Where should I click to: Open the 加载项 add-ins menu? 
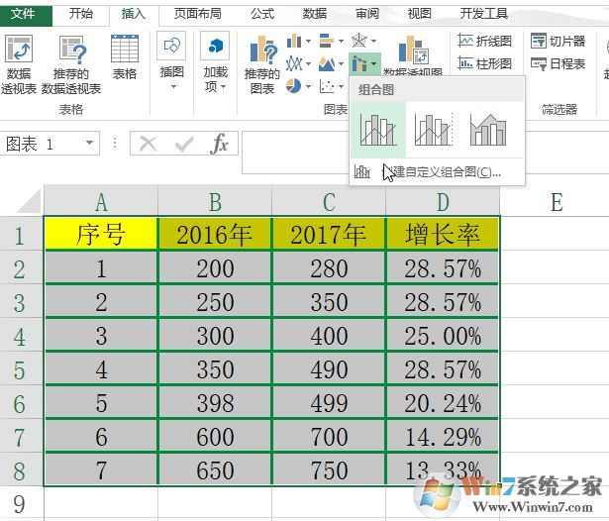click(216, 62)
